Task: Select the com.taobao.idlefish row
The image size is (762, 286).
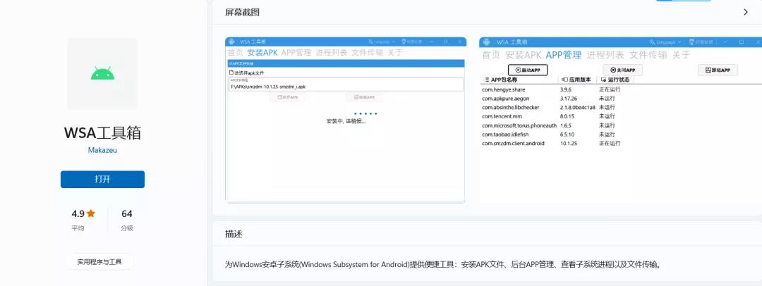Action: [x=552, y=135]
